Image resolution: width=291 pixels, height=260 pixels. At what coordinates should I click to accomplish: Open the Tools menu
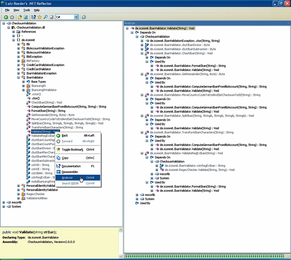(26, 10)
